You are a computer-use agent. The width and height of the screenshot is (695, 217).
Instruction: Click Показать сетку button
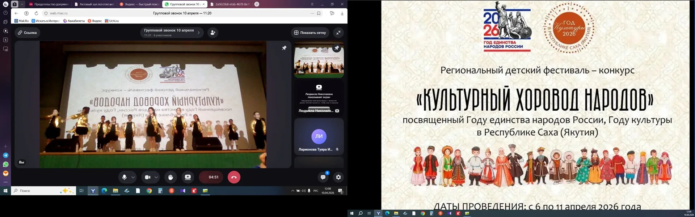(x=310, y=33)
